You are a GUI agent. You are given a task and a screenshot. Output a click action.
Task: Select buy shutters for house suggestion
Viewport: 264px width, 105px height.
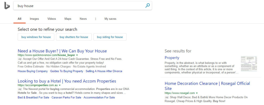[x=74, y=37]
